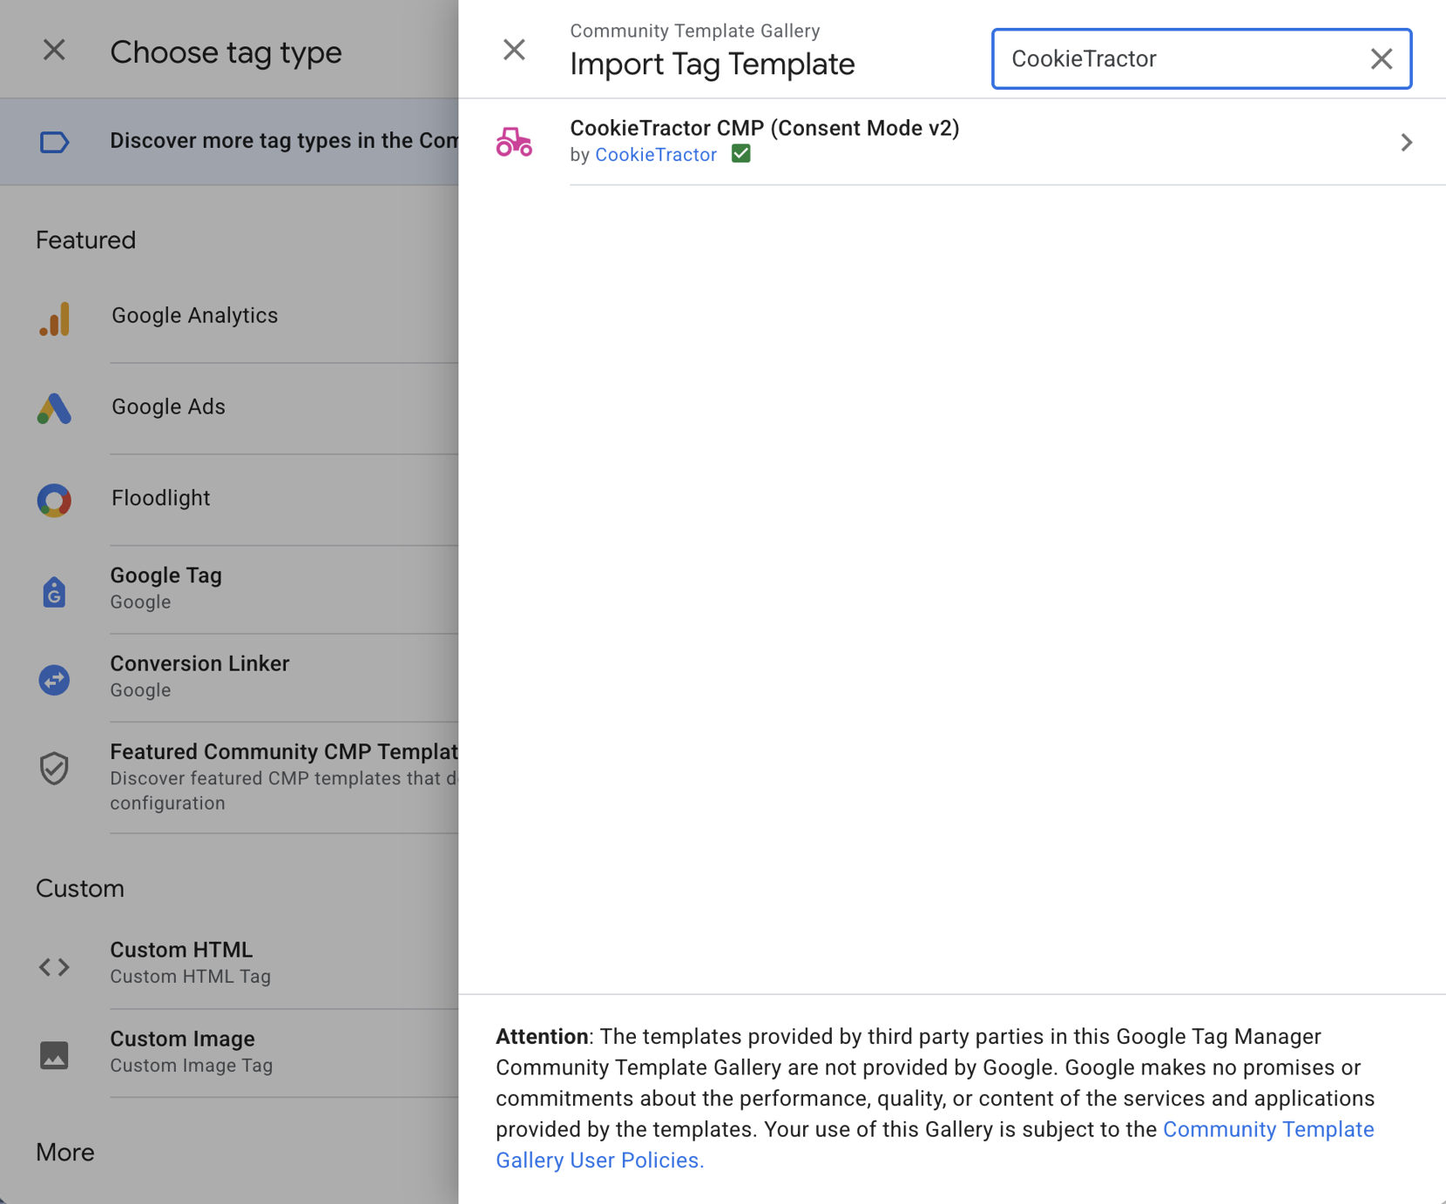Viewport: 1446px width, 1204px height.
Task: Click the Floodlight ring icon
Action: point(54,500)
